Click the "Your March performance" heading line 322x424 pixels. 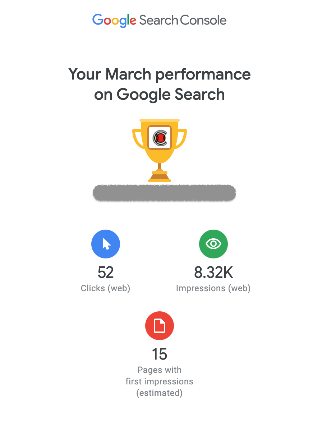[159, 75]
